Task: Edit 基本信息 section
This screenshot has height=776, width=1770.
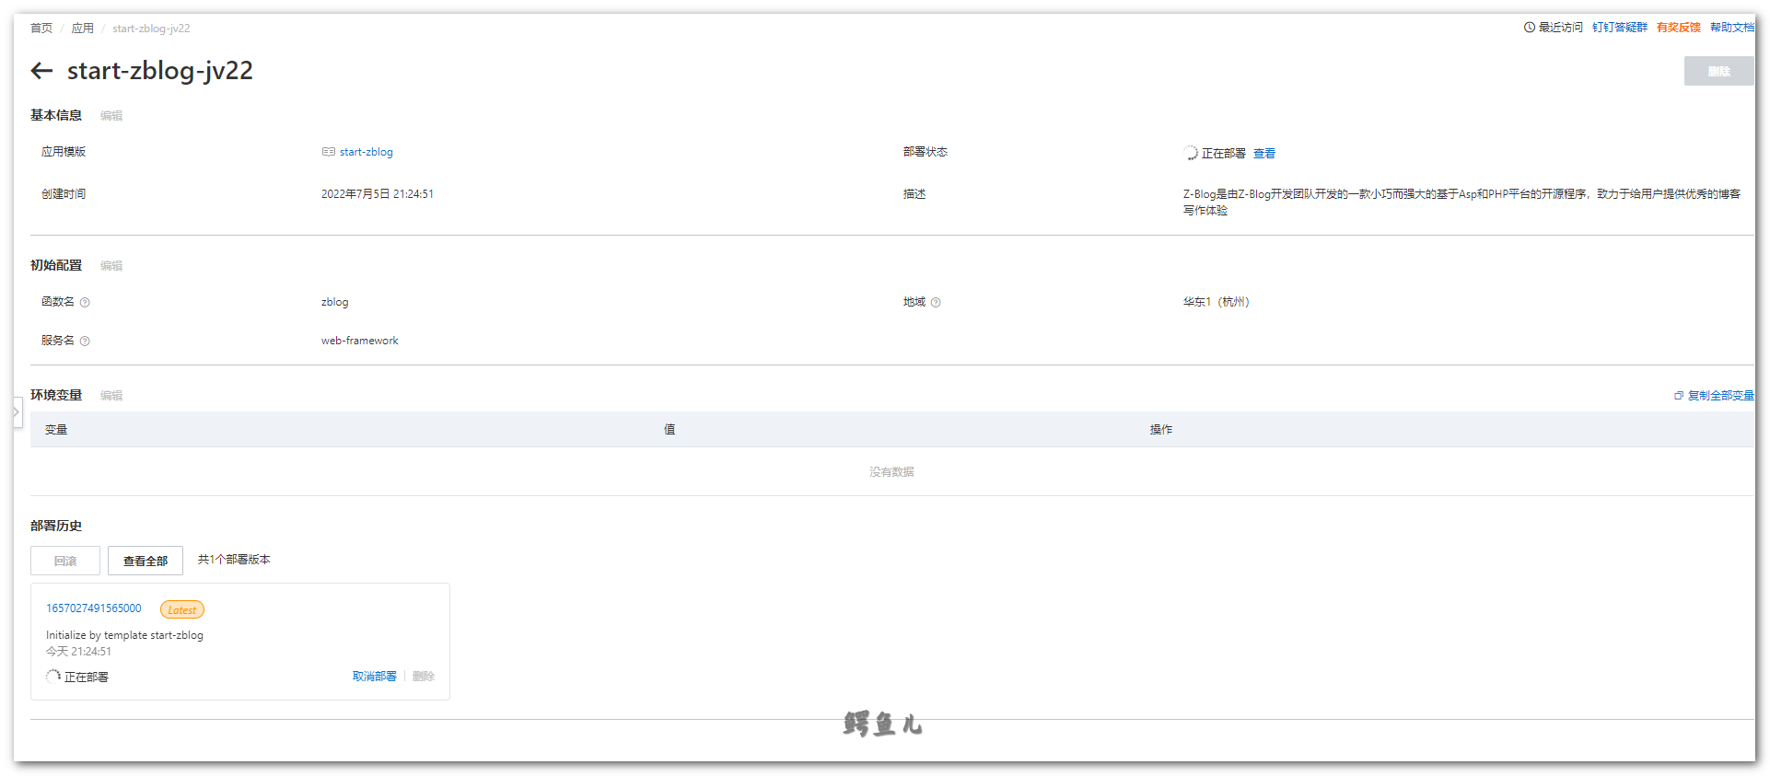Action: tap(111, 116)
